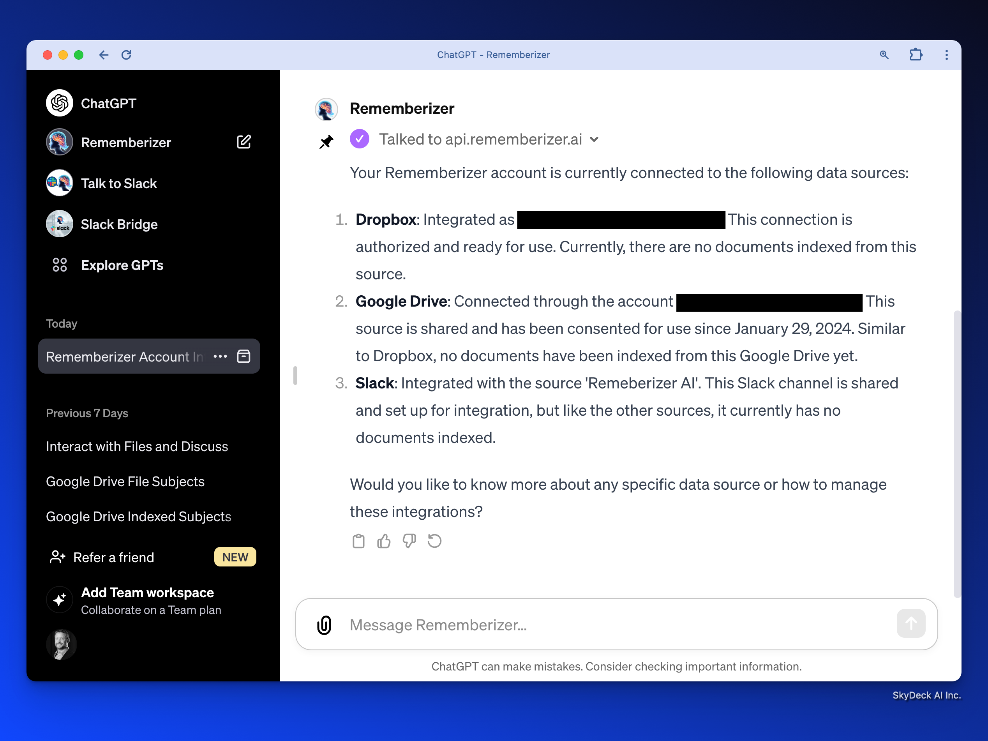Open Google Drive File Subjects chat
Image resolution: width=988 pixels, height=741 pixels.
[125, 481]
